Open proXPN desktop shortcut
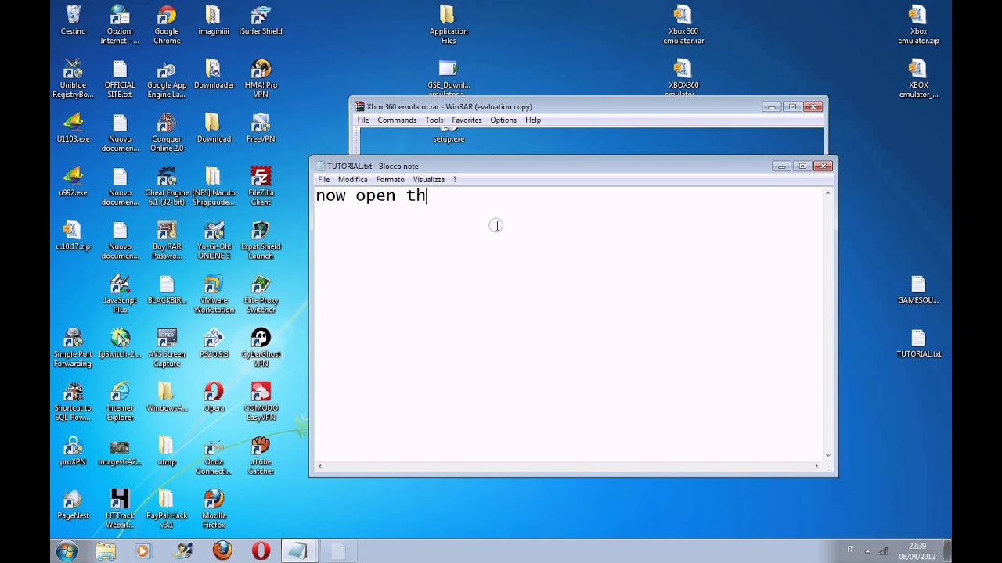 [73, 451]
